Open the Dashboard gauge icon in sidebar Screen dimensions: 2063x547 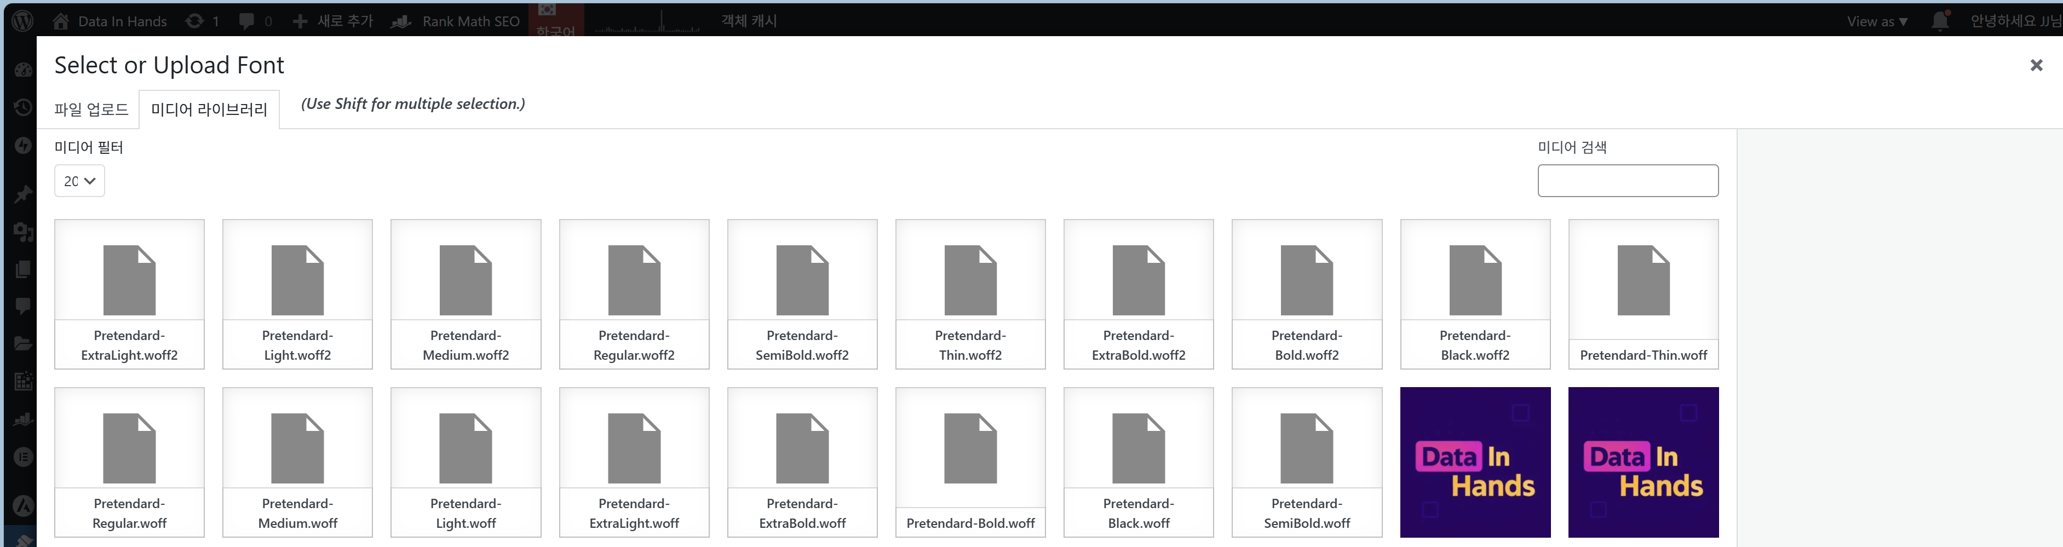(23, 70)
